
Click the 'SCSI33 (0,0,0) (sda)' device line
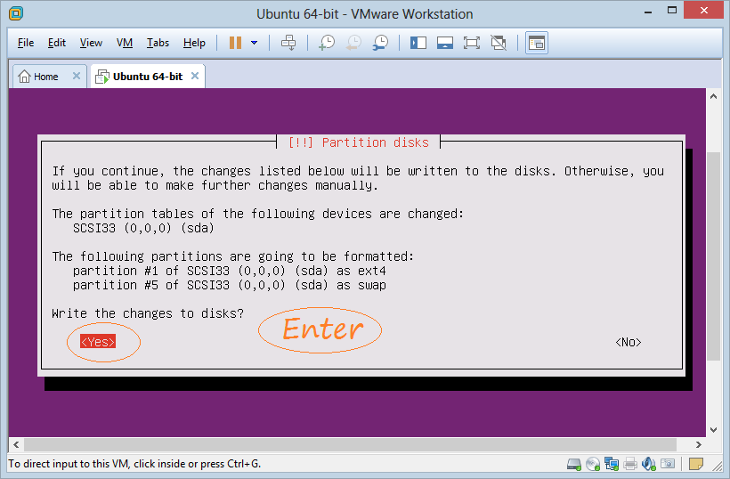[x=143, y=228]
